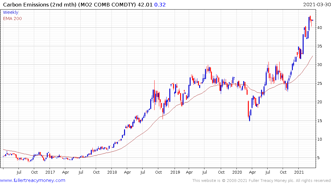
Task: Select the 'Weekly' interval label
Action: click(x=10, y=12)
